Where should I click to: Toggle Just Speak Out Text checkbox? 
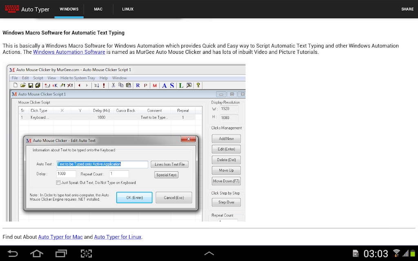(58, 182)
